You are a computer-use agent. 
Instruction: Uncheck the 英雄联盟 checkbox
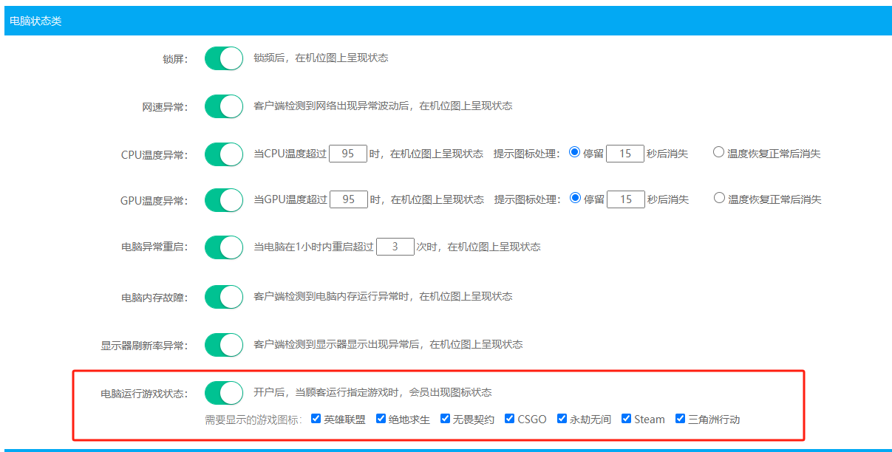pyautogui.click(x=316, y=419)
